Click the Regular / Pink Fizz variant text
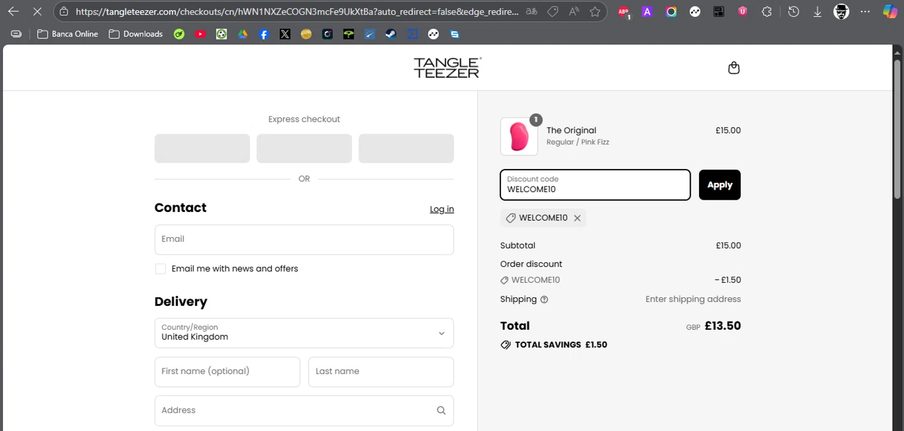Image resolution: width=904 pixels, height=431 pixels. [578, 143]
